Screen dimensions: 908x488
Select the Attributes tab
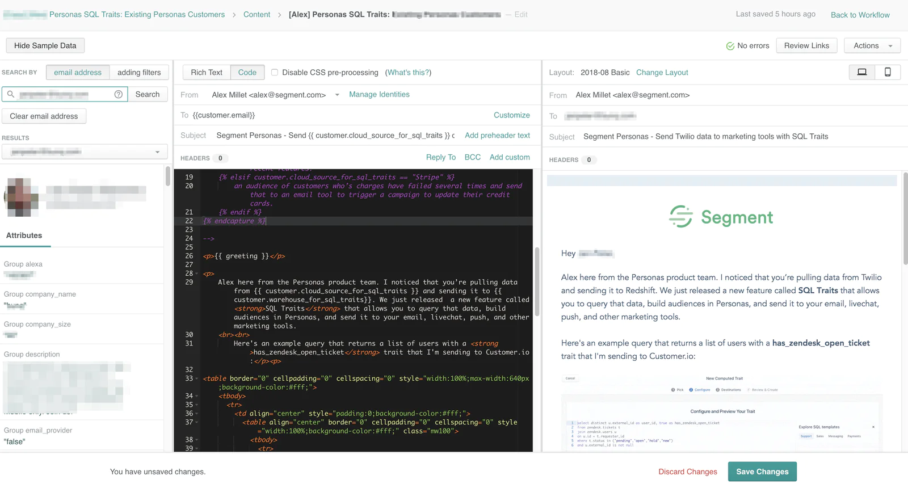tap(24, 235)
